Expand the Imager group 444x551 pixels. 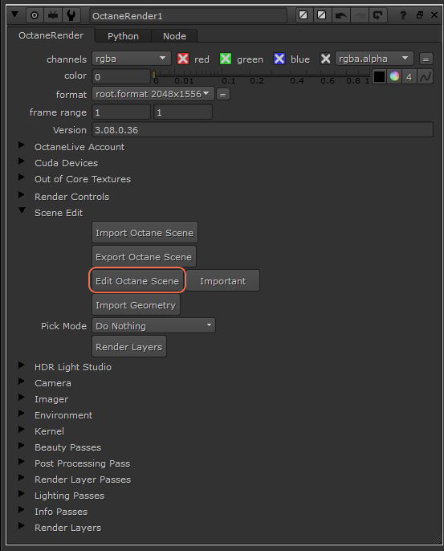(22, 398)
